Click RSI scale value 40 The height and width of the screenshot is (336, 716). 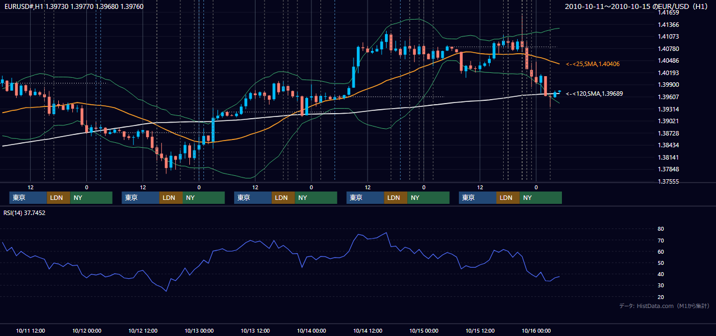pyautogui.click(x=661, y=274)
